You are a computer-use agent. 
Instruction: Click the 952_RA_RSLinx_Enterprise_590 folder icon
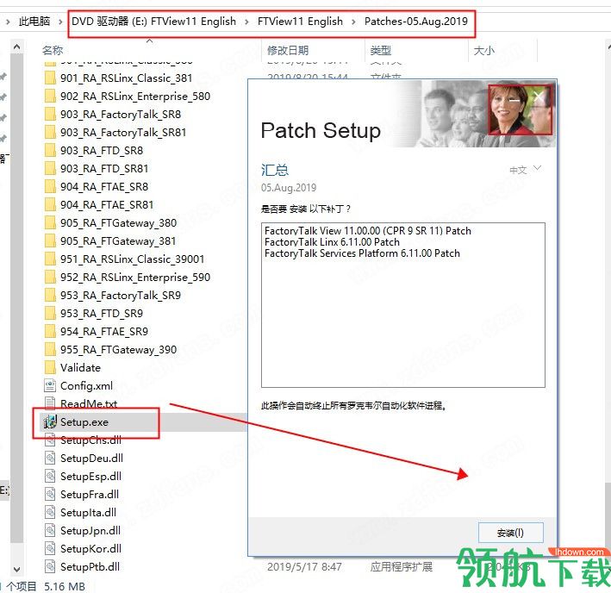tap(50, 277)
